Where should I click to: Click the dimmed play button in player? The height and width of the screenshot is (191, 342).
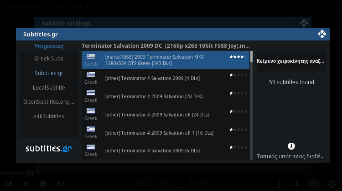[x=26, y=184]
